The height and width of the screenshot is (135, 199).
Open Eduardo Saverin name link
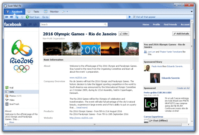(x=171, y=78)
